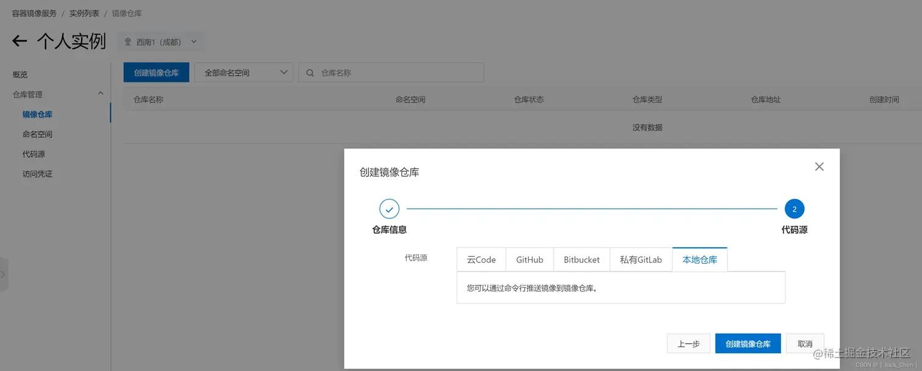This screenshot has width=922, height=371.
Task: Click the step 2 circle for 代码源
Action: click(794, 208)
